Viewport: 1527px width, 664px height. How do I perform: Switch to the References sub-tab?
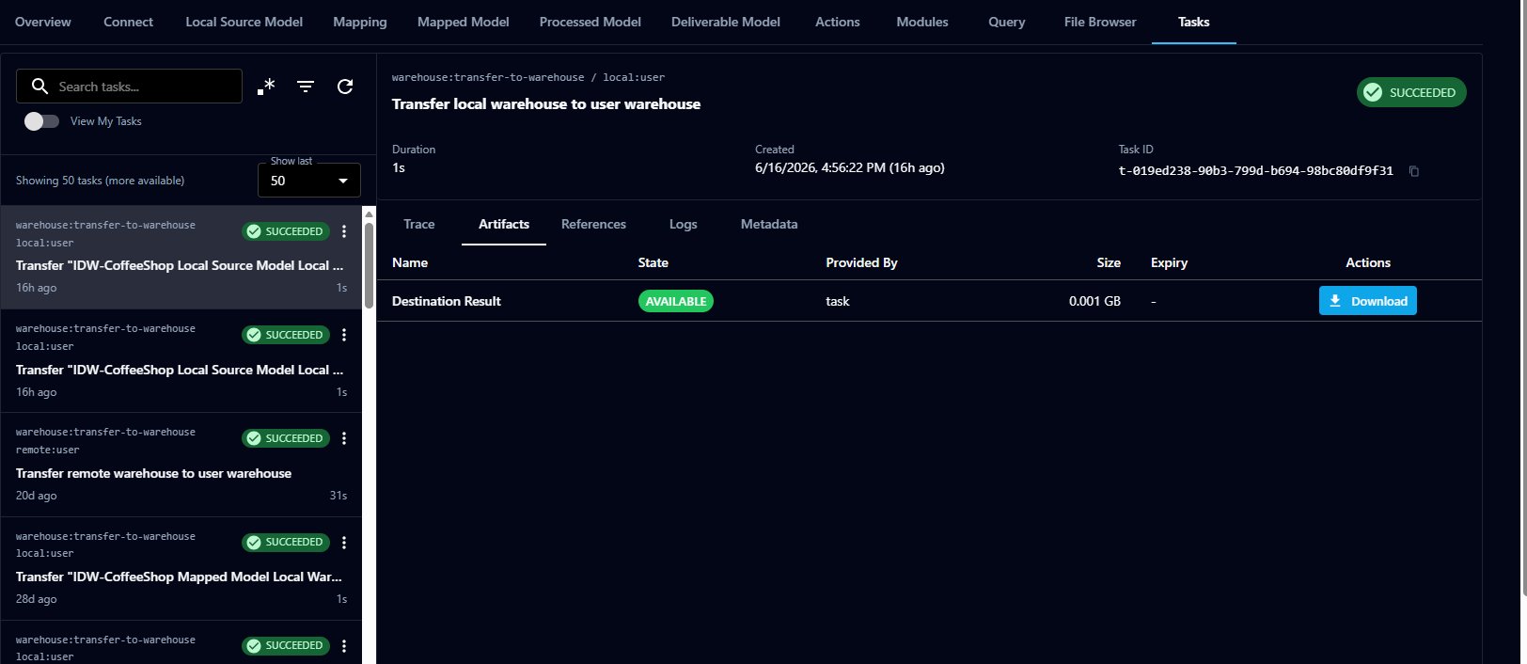coord(593,224)
